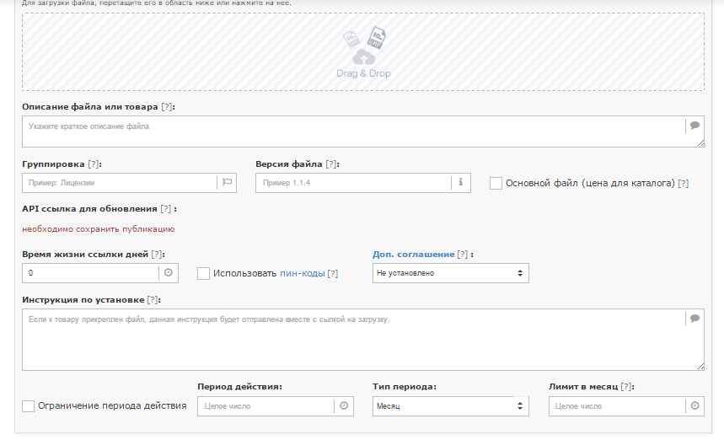Viewport: 724px width, 440px height.
Task: Open the Доп. соглашение dropdown
Action: coord(451,273)
